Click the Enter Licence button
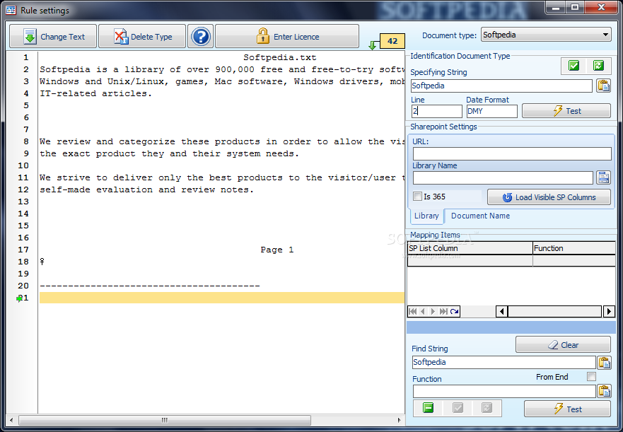The width and height of the screenshot is (623, 432). [287, 37]
